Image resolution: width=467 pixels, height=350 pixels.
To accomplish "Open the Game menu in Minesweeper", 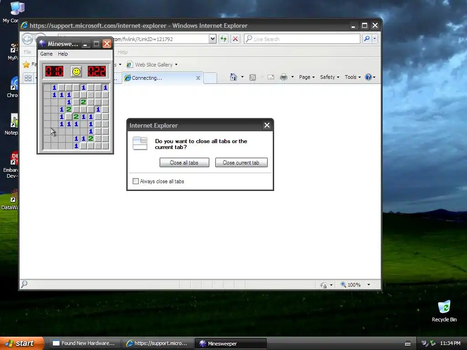I will coord(47,54).
